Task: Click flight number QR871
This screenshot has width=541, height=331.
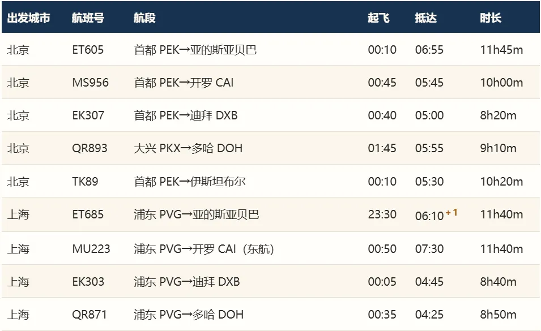Action: coord(90,314)
